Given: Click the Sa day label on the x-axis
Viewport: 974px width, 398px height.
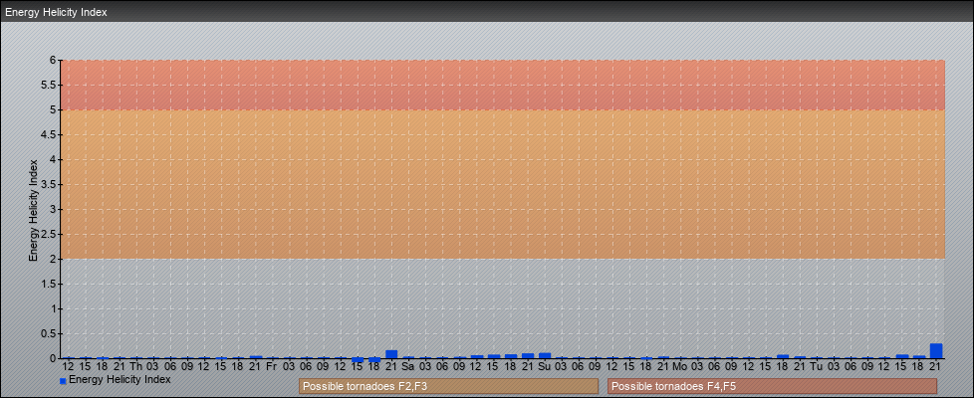Looking at the screenshot, I should [407, 367].
